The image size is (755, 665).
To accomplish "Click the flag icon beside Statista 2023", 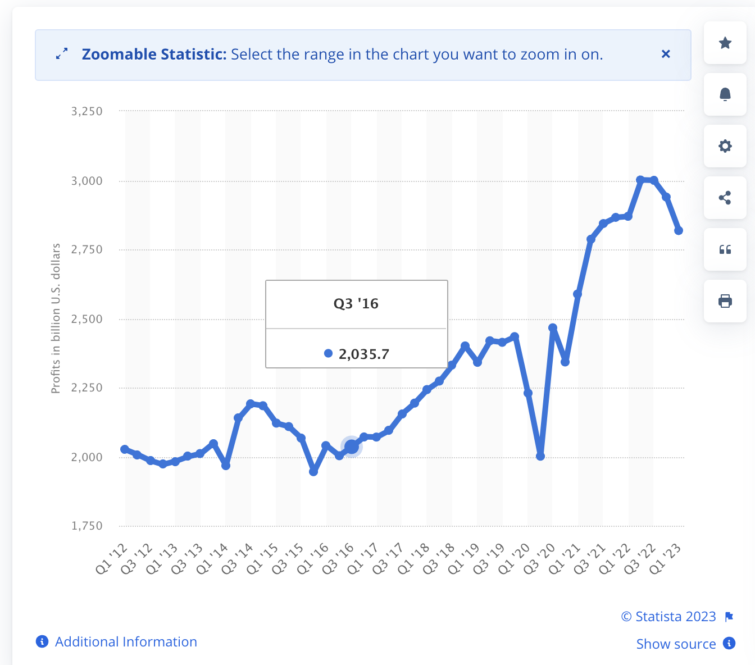I will (x=729, y=617).
